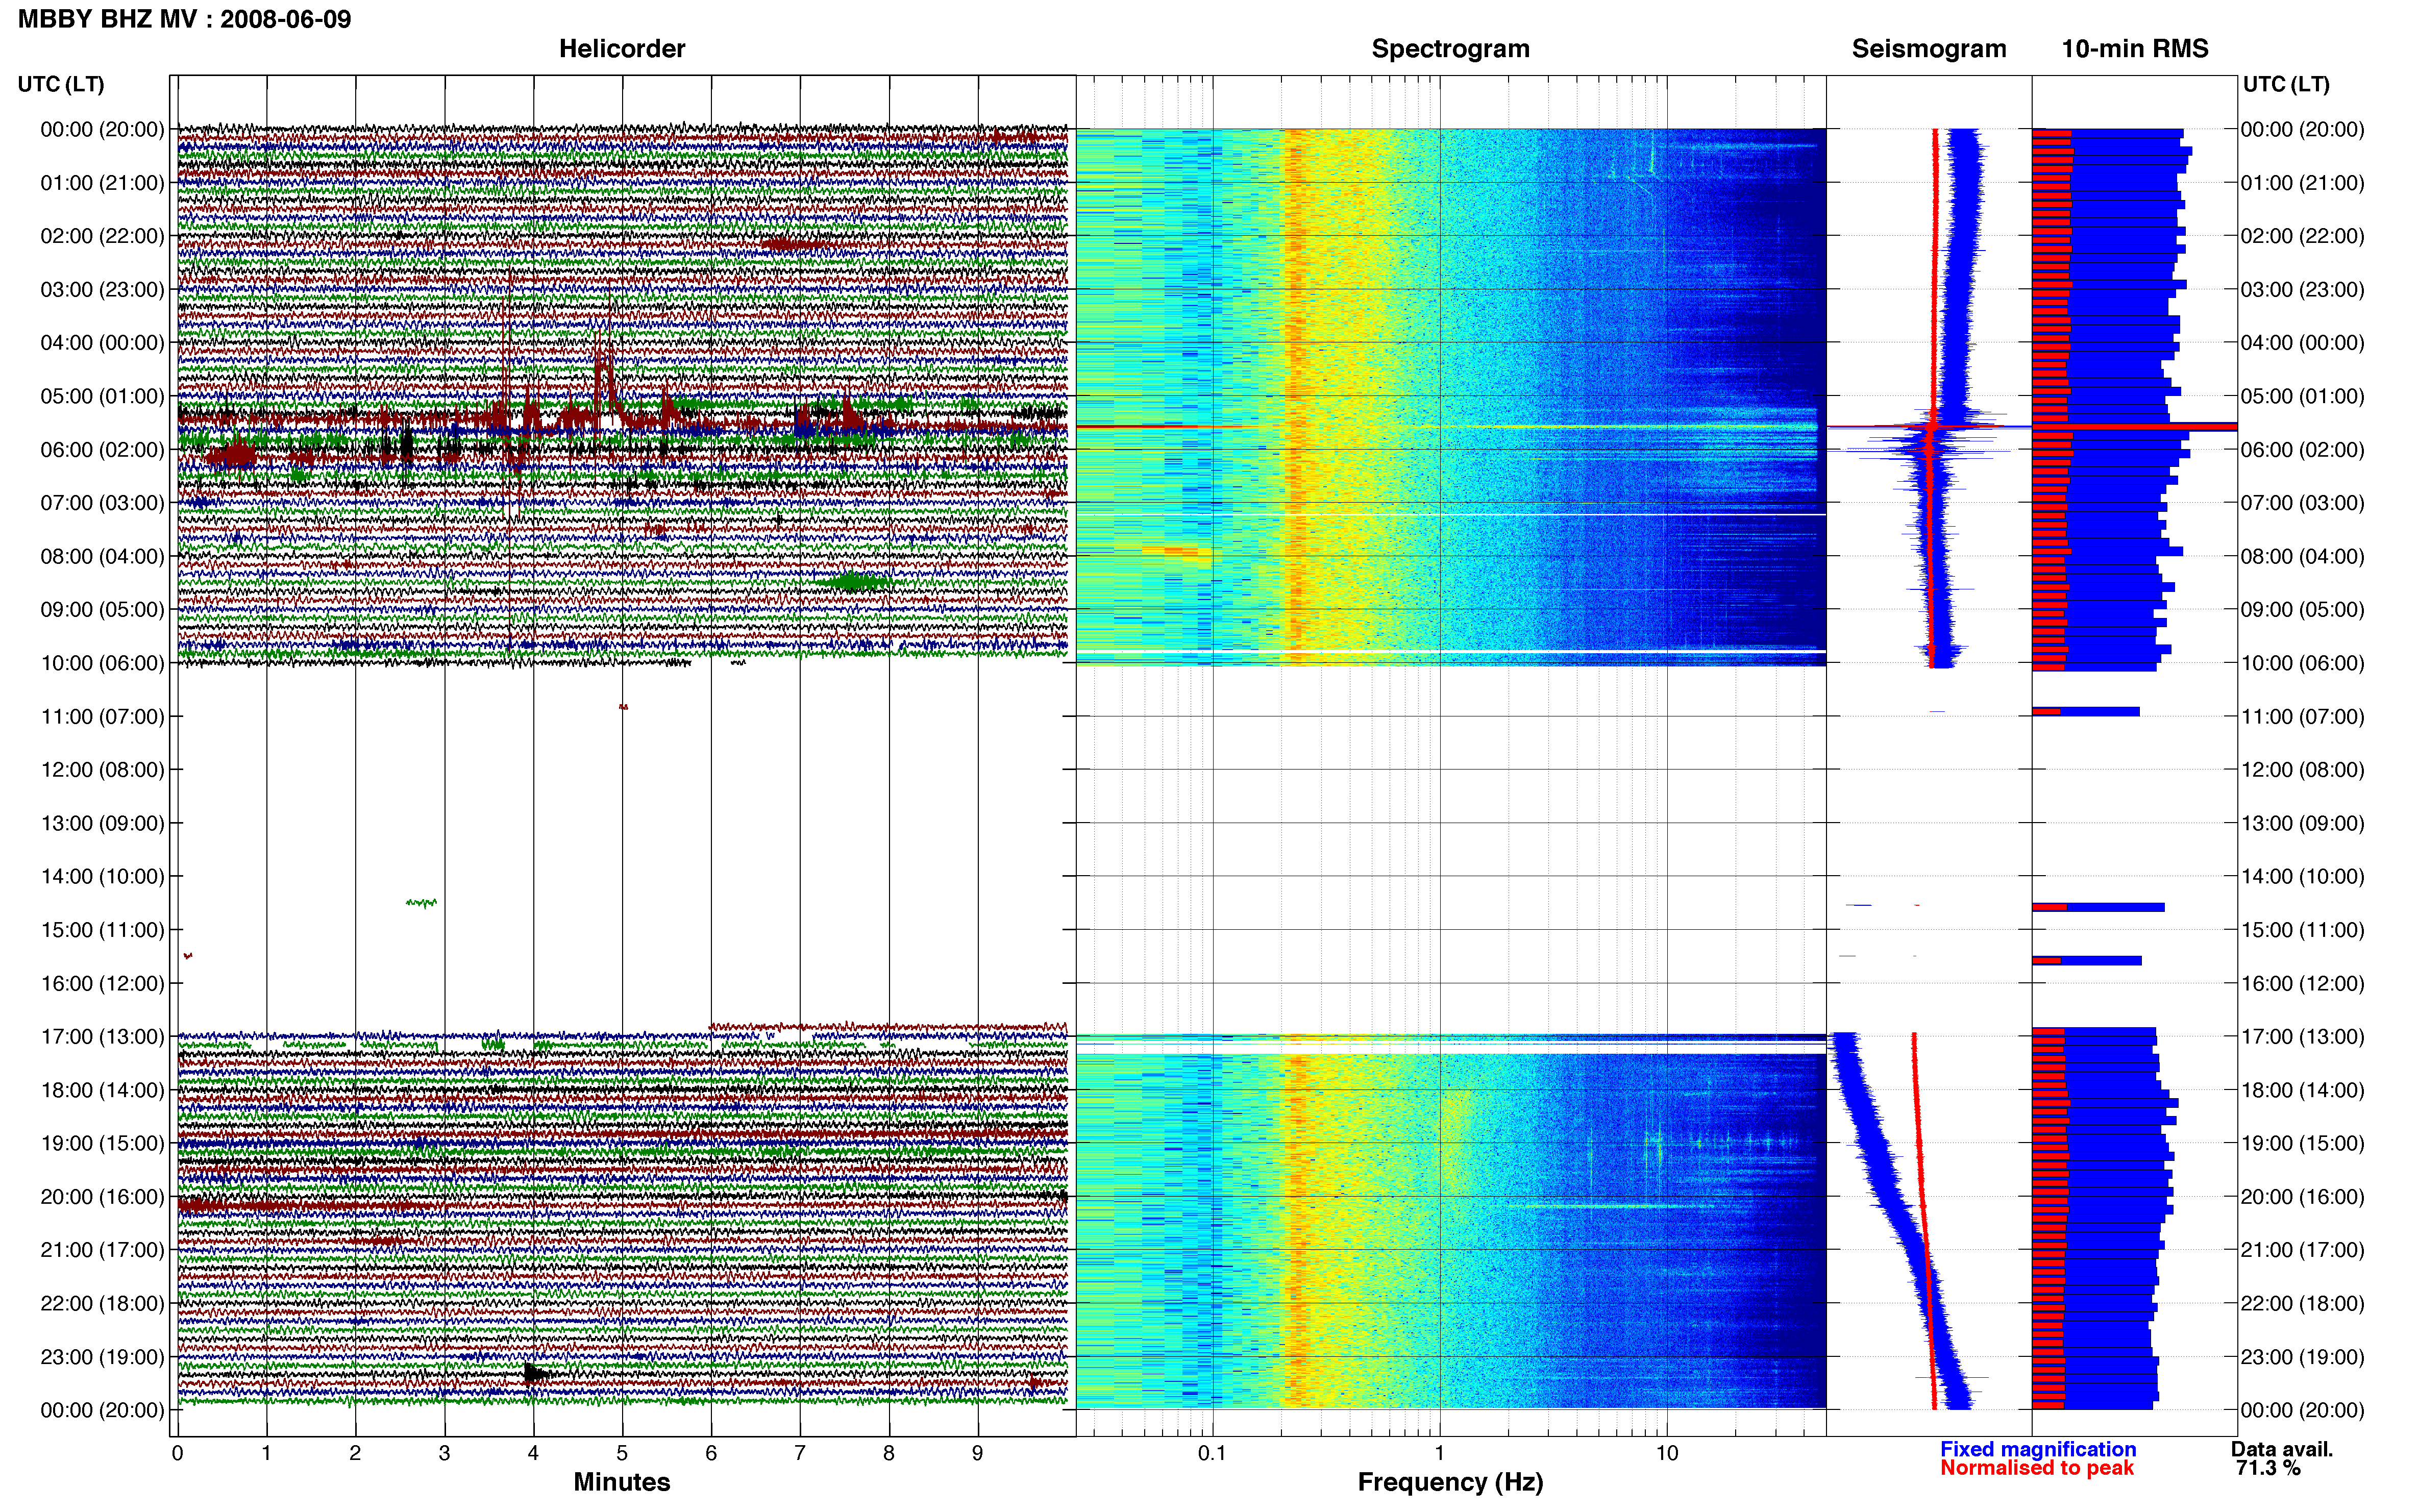Viewport: 2419px width, 1512px height.
Task: Click the right-axis '23:00 (19:00)' time label
Action: click(x=2302, y=1357)
